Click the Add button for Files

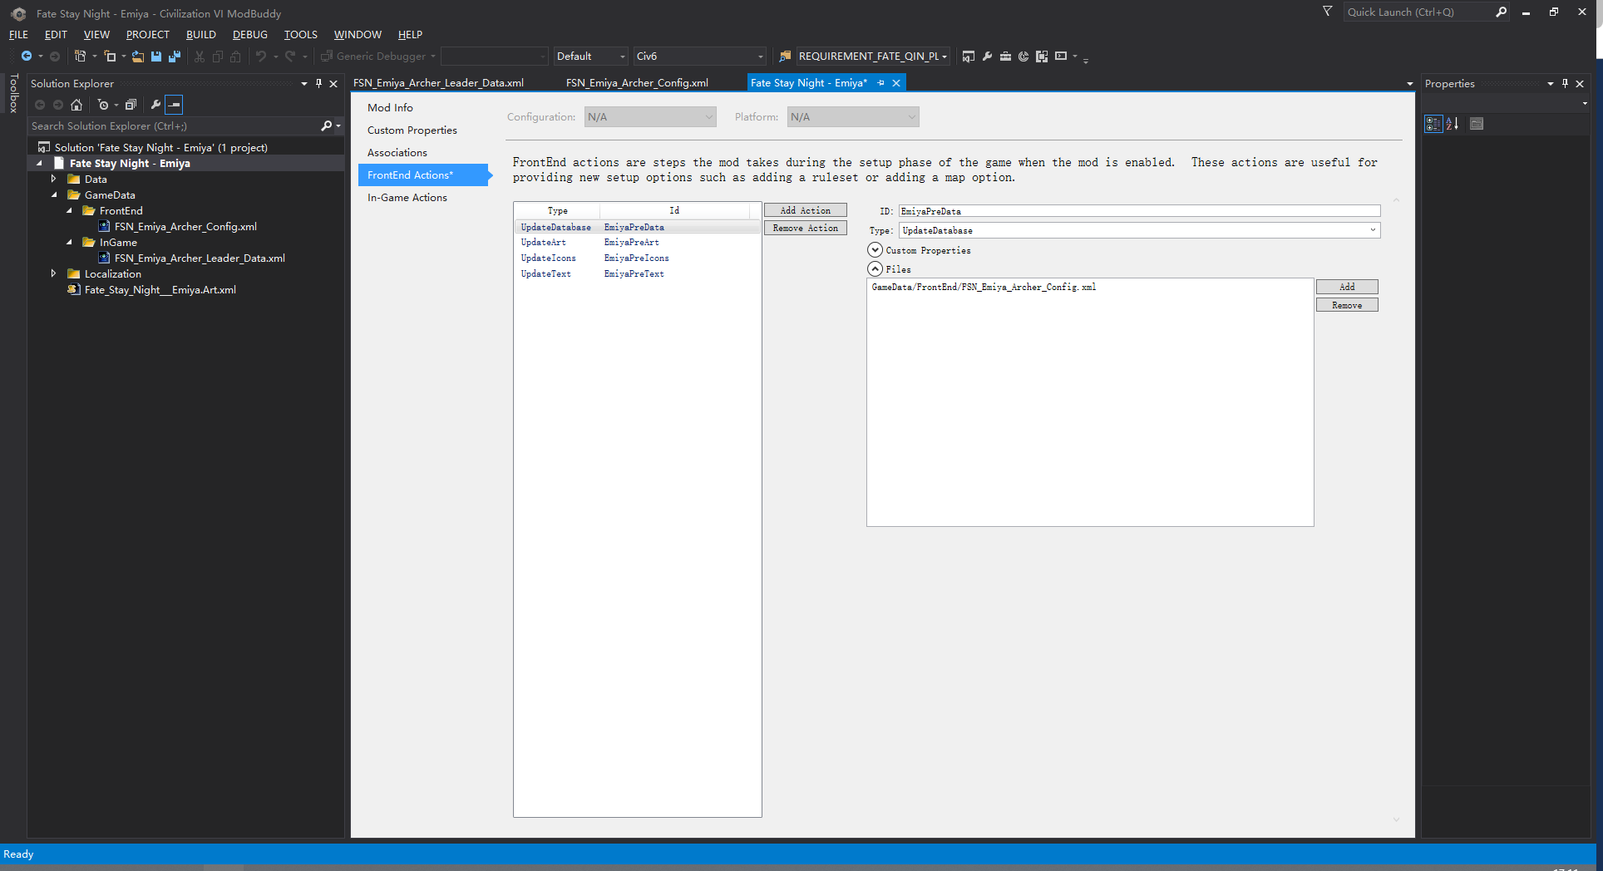(x=1347, y=287)
